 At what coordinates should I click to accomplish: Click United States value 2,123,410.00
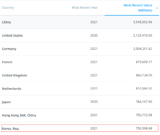[143, 35]
